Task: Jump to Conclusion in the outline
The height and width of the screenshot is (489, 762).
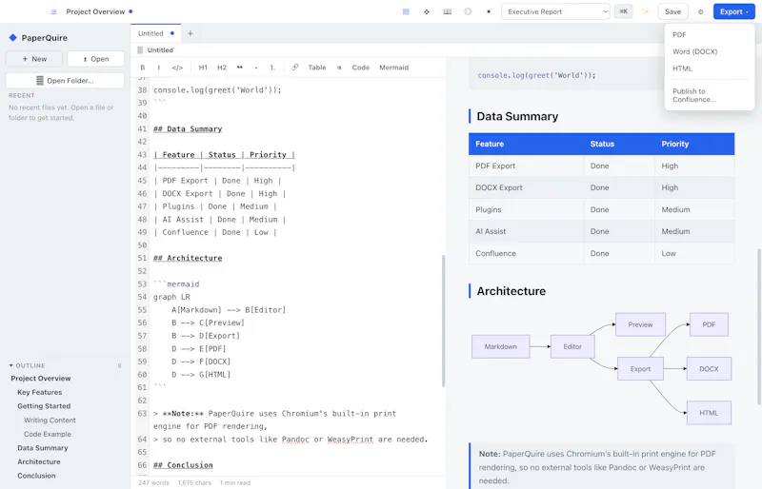Action: pos(36,476)
